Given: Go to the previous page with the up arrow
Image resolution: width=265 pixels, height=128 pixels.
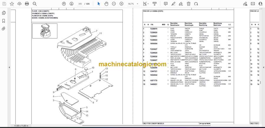Looking at the screenshot, I should click(x=64, y=4).
